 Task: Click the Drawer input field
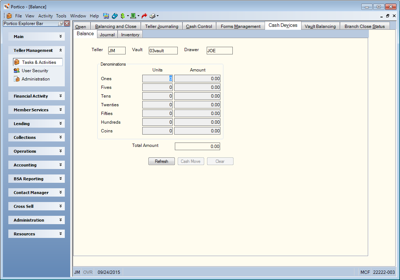coord(220,51)
